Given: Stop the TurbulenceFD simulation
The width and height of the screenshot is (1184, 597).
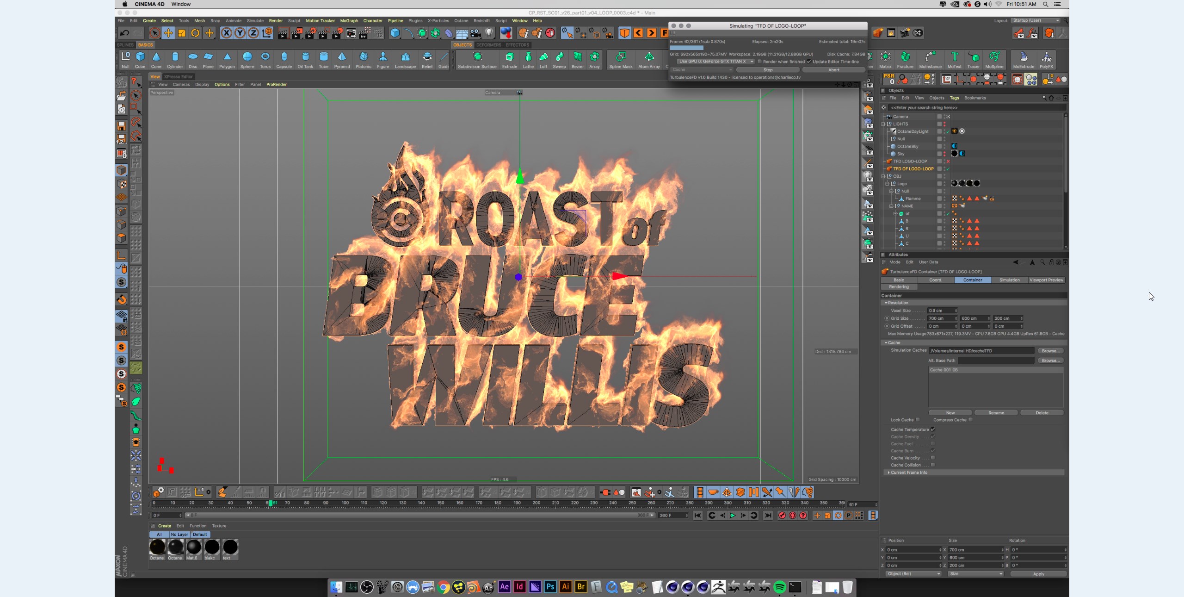Looking at the screenshot, I should (768, 70).
